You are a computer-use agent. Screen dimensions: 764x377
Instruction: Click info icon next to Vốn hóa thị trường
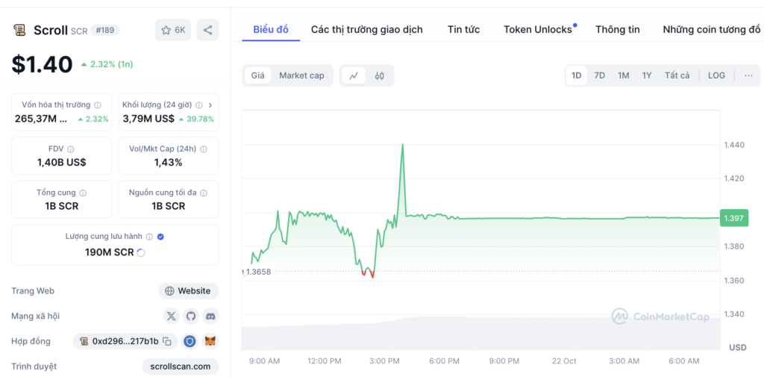(98, 105)
